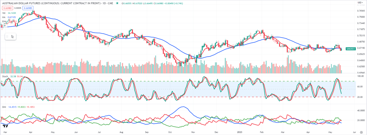
Task: Click the green market status dot
Action: (117, 4)
